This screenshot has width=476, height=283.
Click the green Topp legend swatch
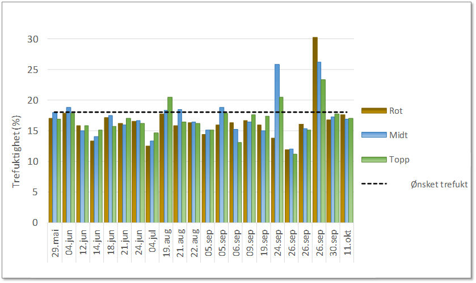(374, 160)
